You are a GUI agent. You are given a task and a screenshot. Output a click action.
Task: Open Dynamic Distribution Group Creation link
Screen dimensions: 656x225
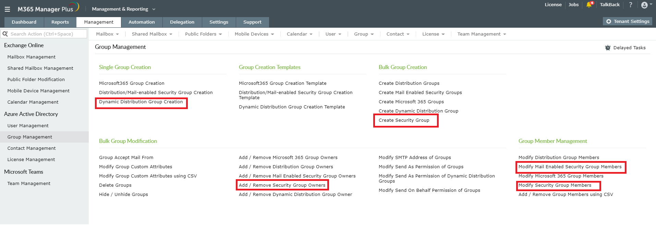[x=141, y=102]
